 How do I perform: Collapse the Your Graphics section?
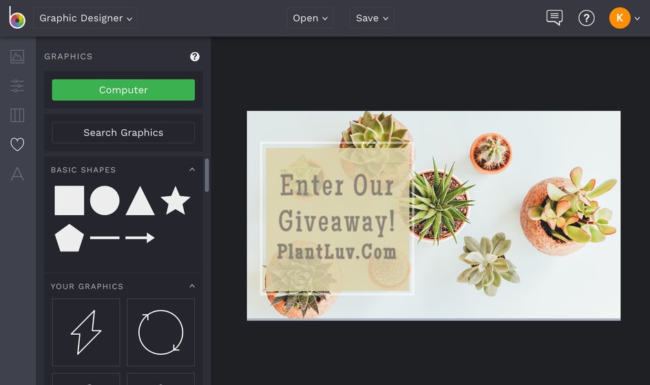192,286
